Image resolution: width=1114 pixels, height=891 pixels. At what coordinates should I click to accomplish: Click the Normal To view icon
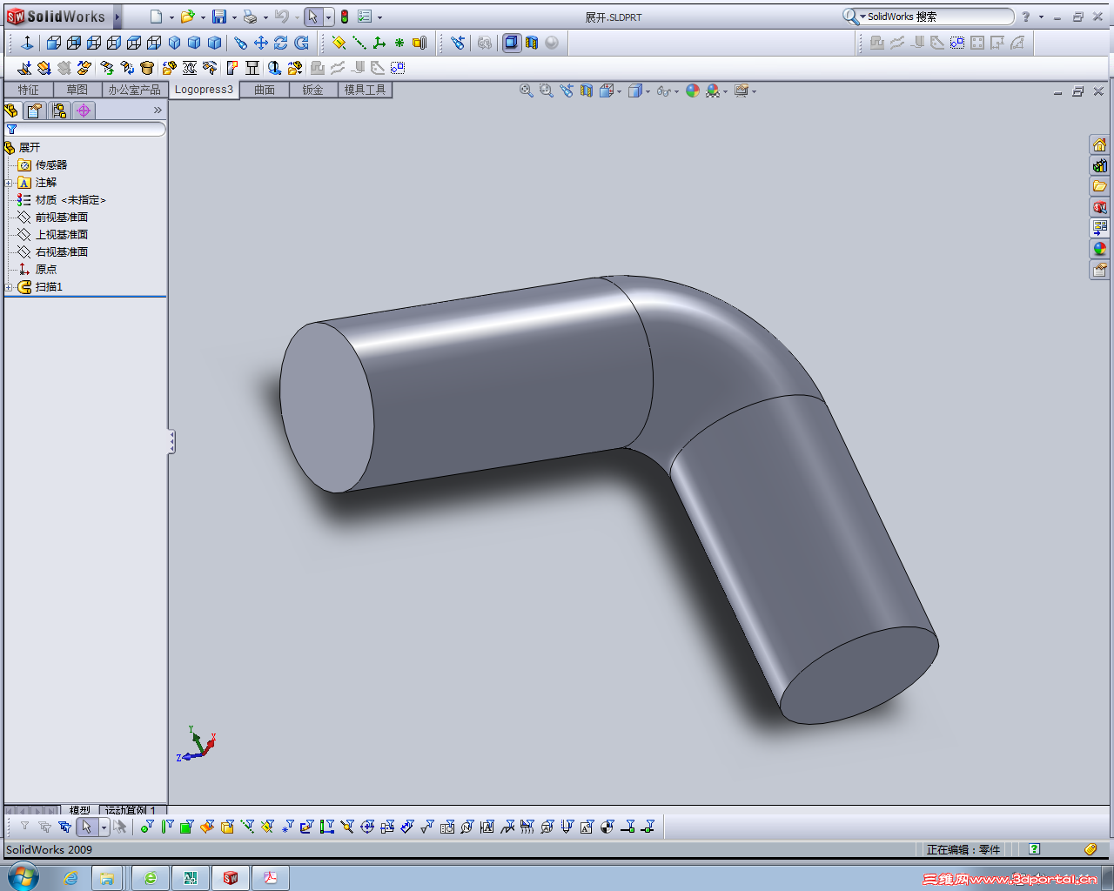point(27,43)
